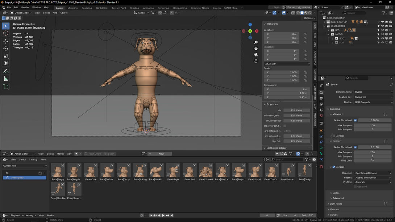Image resolution: width=395 pixels, height=222 pixels.
Task: Select the Cursor tool in toolbar
Action: (5, 33)
